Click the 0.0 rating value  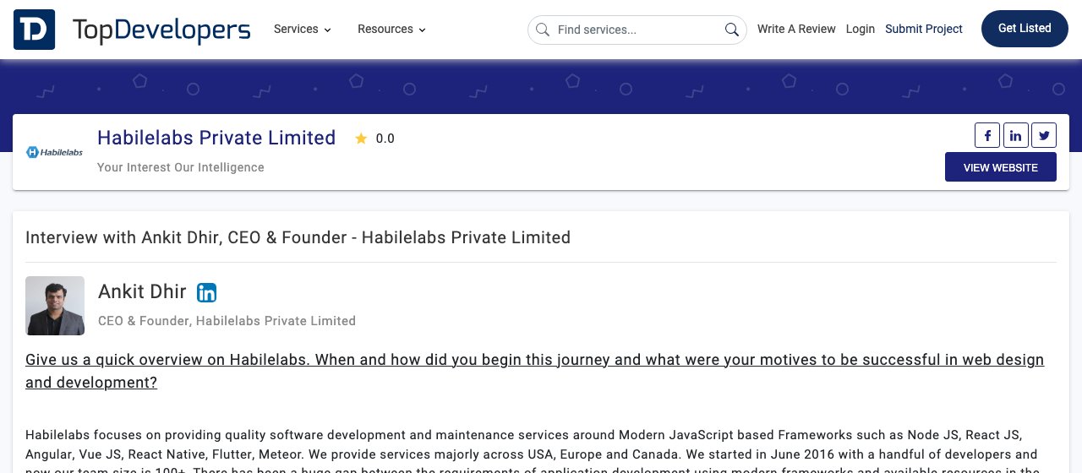[x=385, y=139]
